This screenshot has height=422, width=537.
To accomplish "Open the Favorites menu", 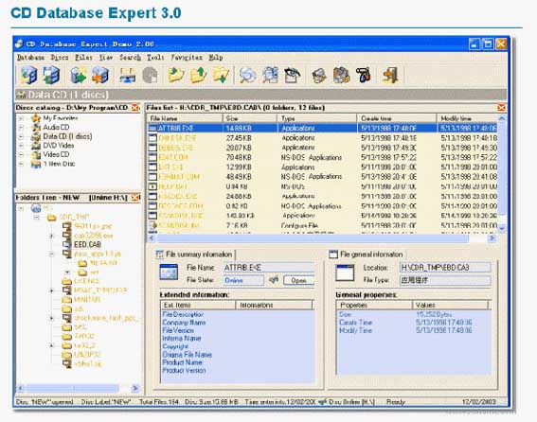I will (187, 58).
